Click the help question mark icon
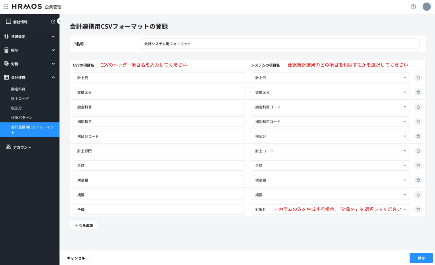Image resolution: width=435 pixels, height=265 pixels. point(413,7)
